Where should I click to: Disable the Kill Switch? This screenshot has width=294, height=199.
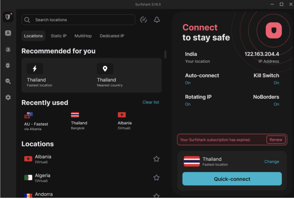(276, 82)
